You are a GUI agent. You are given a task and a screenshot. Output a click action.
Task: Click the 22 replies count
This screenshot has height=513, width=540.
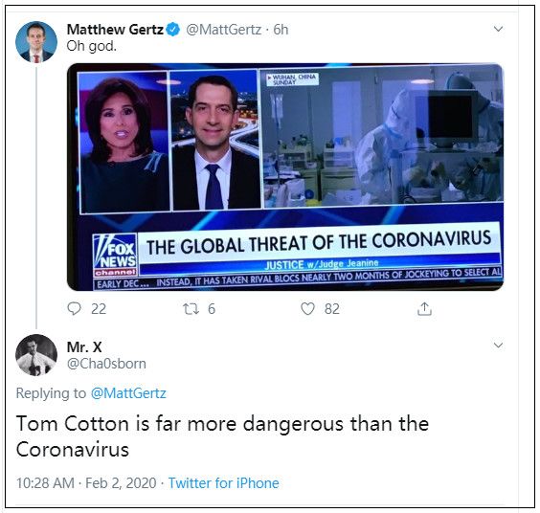[x=99, y=309]
